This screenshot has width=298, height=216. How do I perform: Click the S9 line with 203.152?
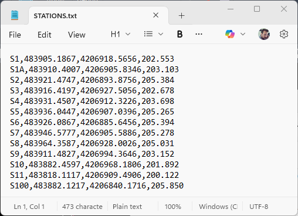click(92, 154)
